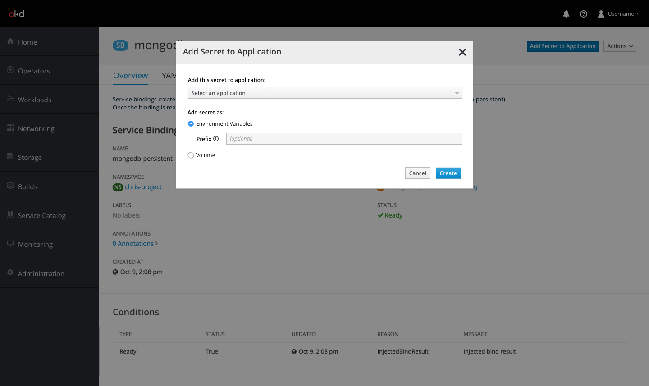Screen dimensions: 649x386
Task: Open the Storage navigation section
Action: pos(50,157)
